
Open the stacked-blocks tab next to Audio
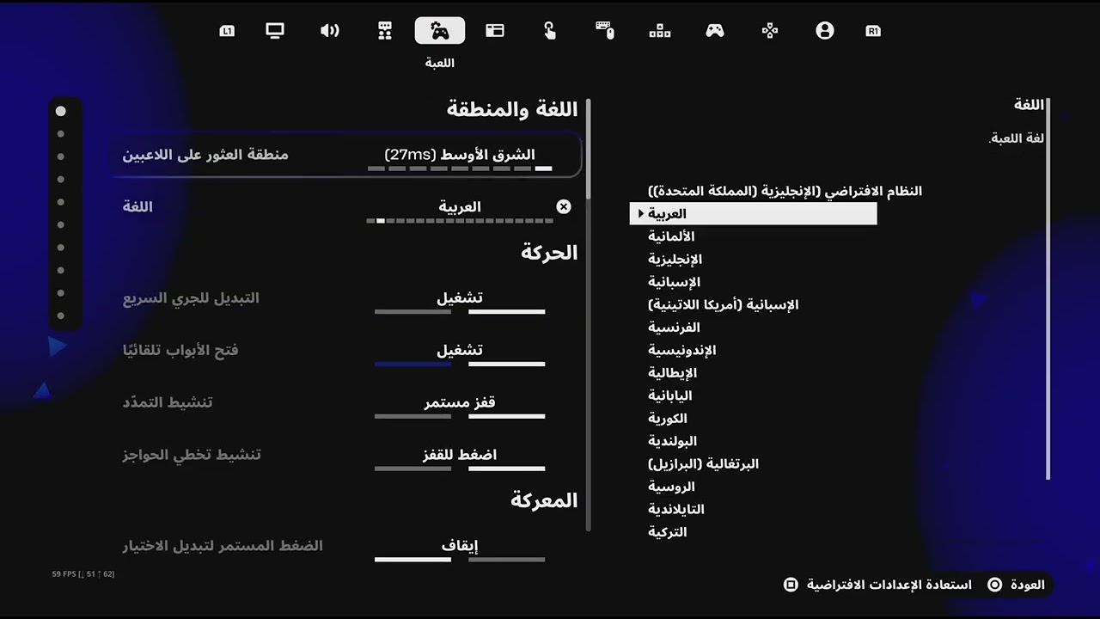[385, 31]
